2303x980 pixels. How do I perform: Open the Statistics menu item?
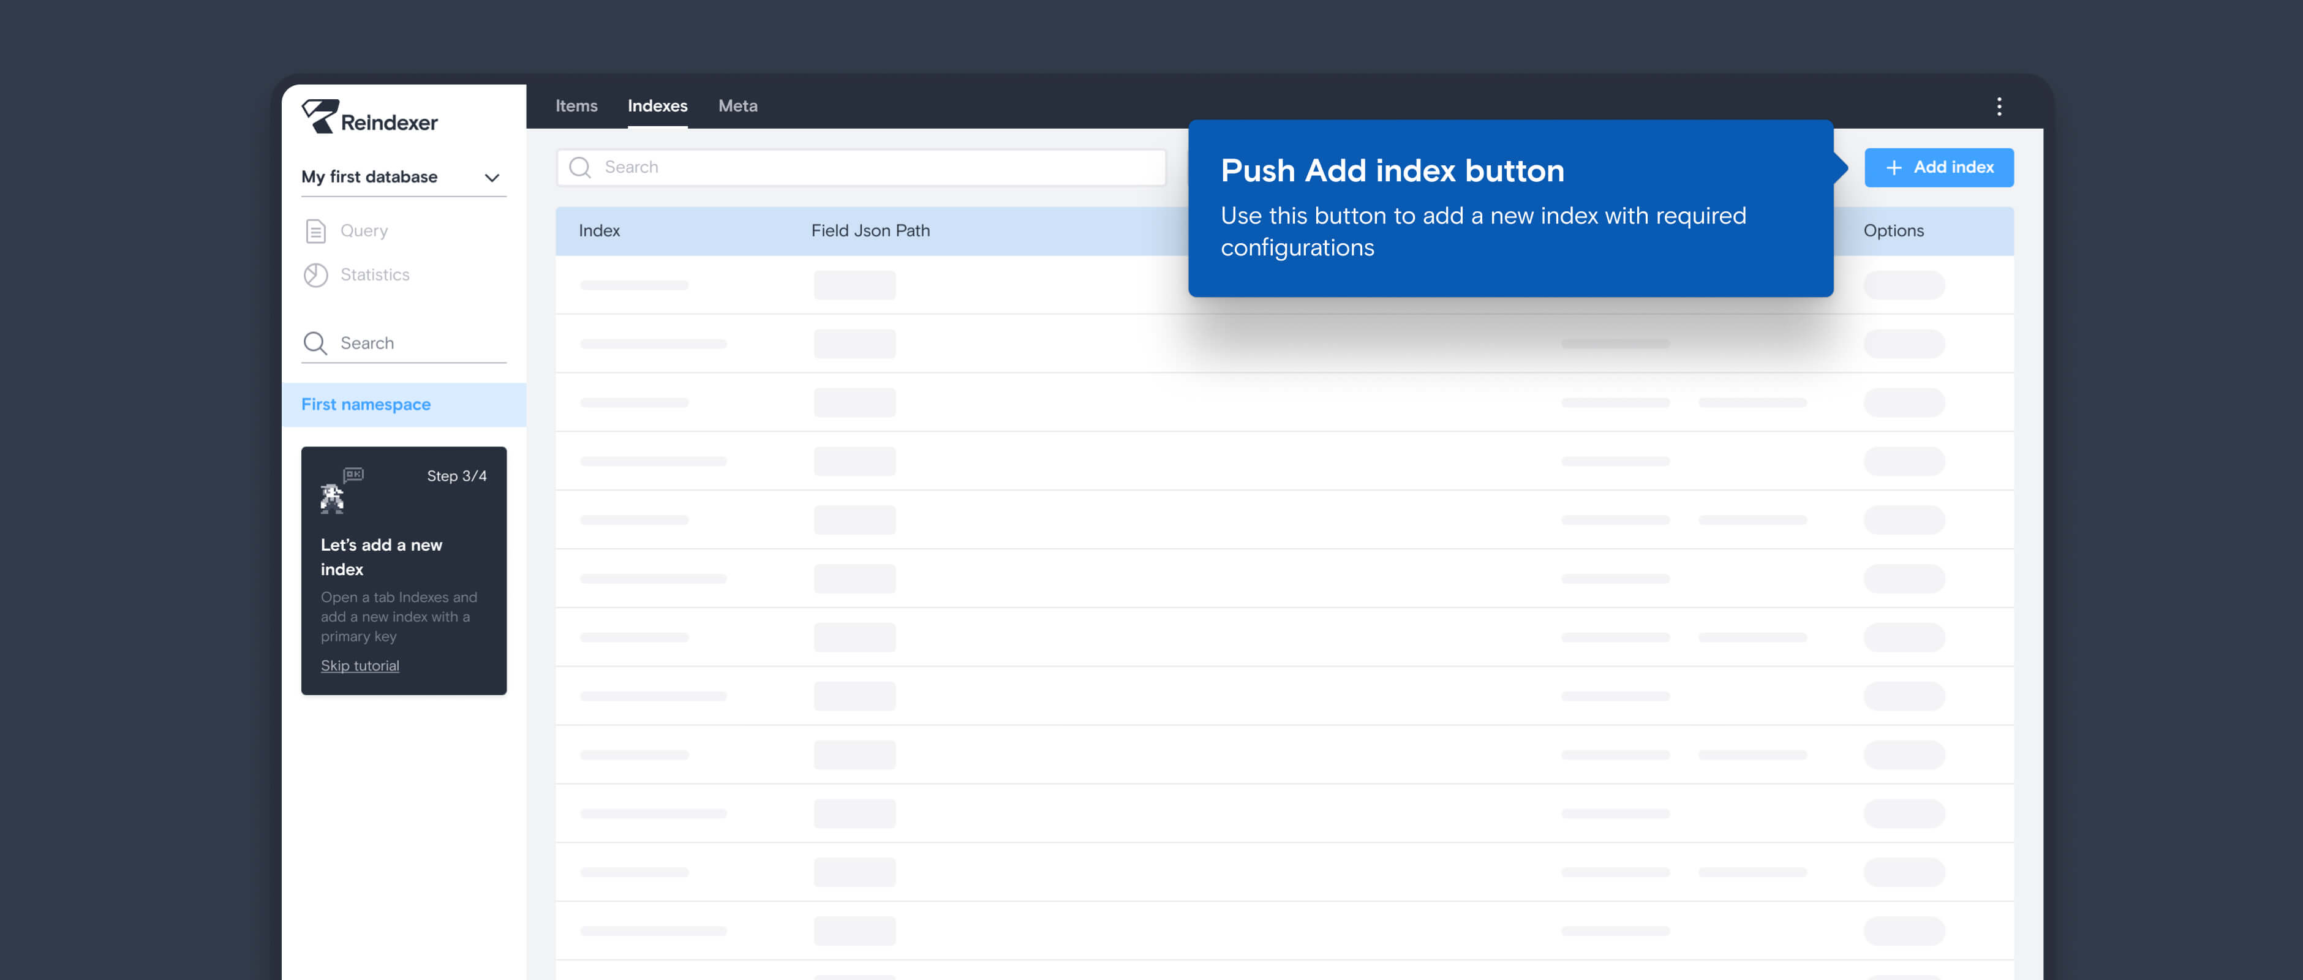coord(375,274)
